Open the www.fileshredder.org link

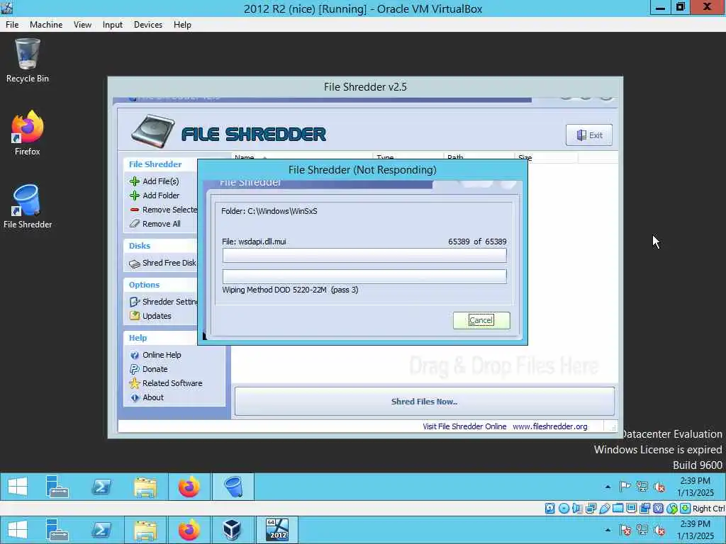click(x=549, y=426)
